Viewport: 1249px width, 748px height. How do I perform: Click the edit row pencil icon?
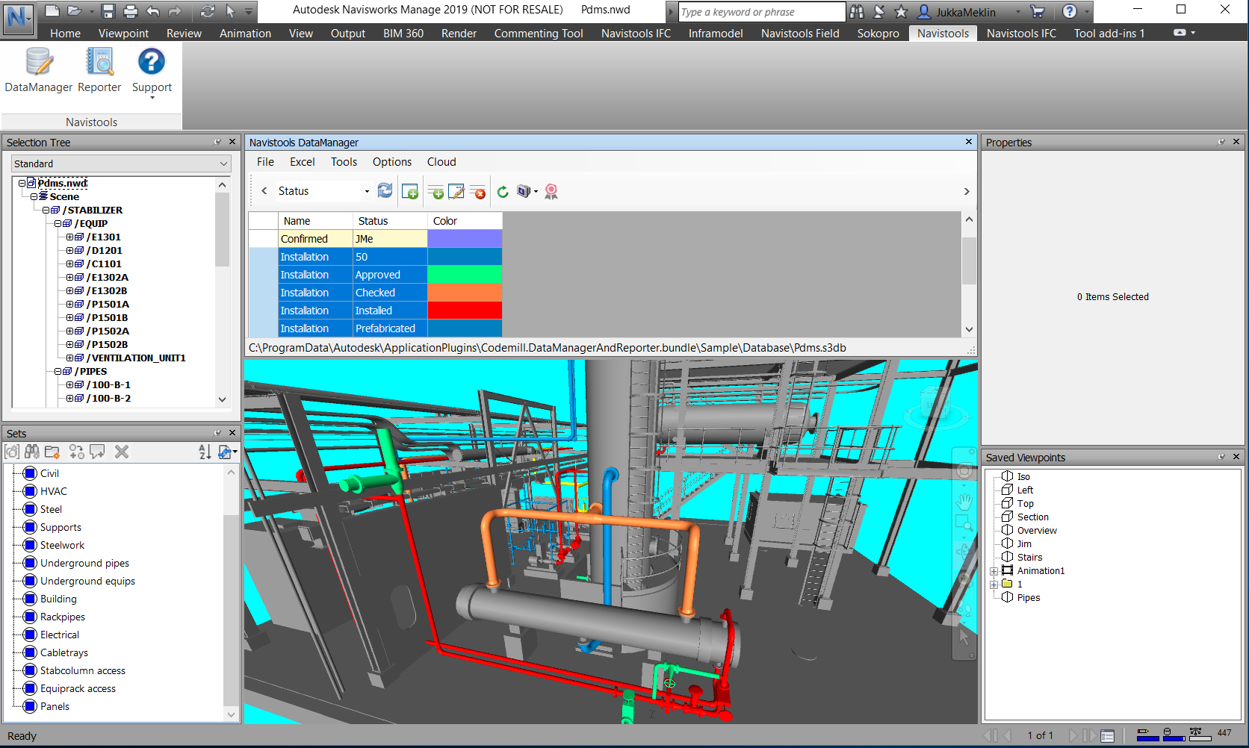click(456, 192)
